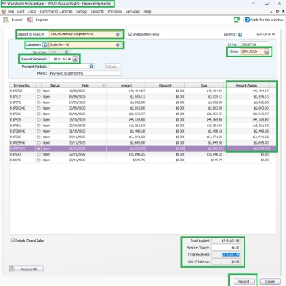This screenshot has width=286, height=286.
Task: Open the Edit menu
Action: coord(21,11)
